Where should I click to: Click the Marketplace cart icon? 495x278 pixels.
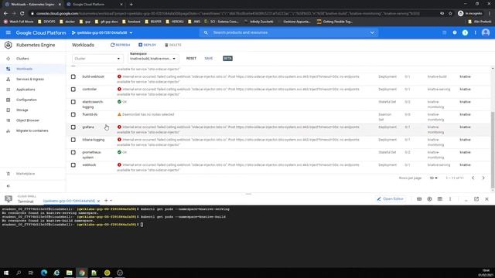point(9,174)
